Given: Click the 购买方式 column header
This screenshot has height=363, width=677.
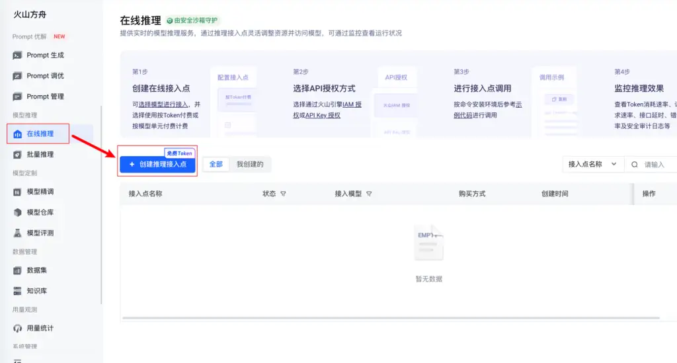Looking at the screenshot, I should (472, 194).
